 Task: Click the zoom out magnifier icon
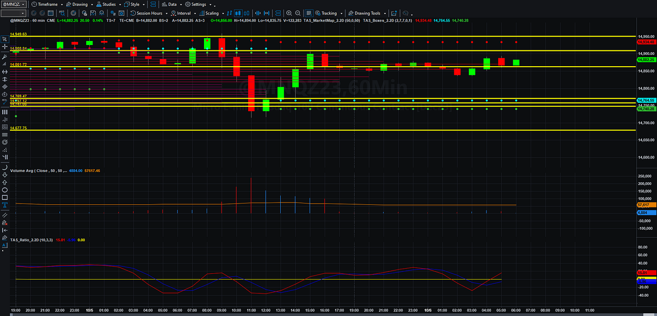point(297,13)
